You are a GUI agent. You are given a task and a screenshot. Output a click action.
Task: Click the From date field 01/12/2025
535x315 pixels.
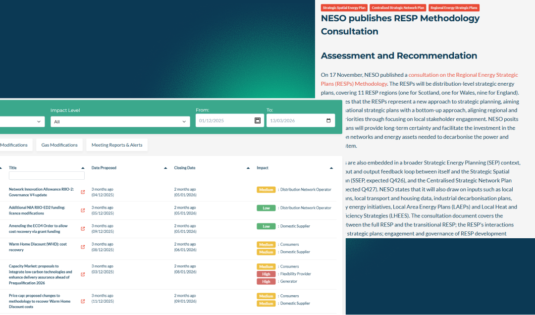(x=230, y=120)
